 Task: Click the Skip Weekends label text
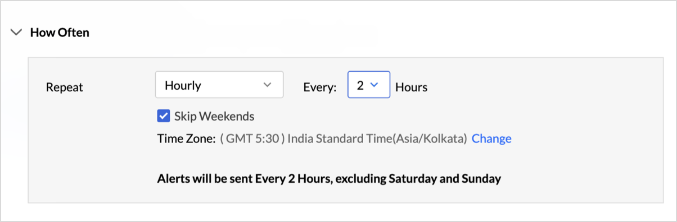pos(214,117)
